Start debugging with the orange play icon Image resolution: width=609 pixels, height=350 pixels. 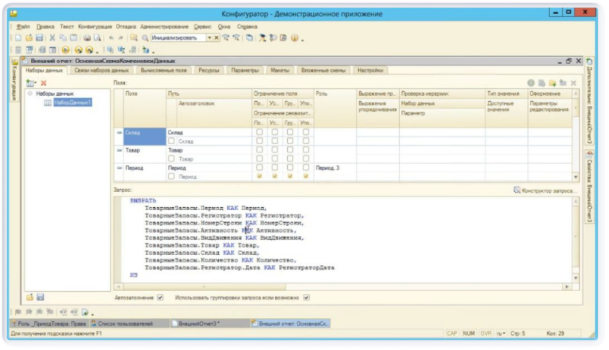click(65, 50)
